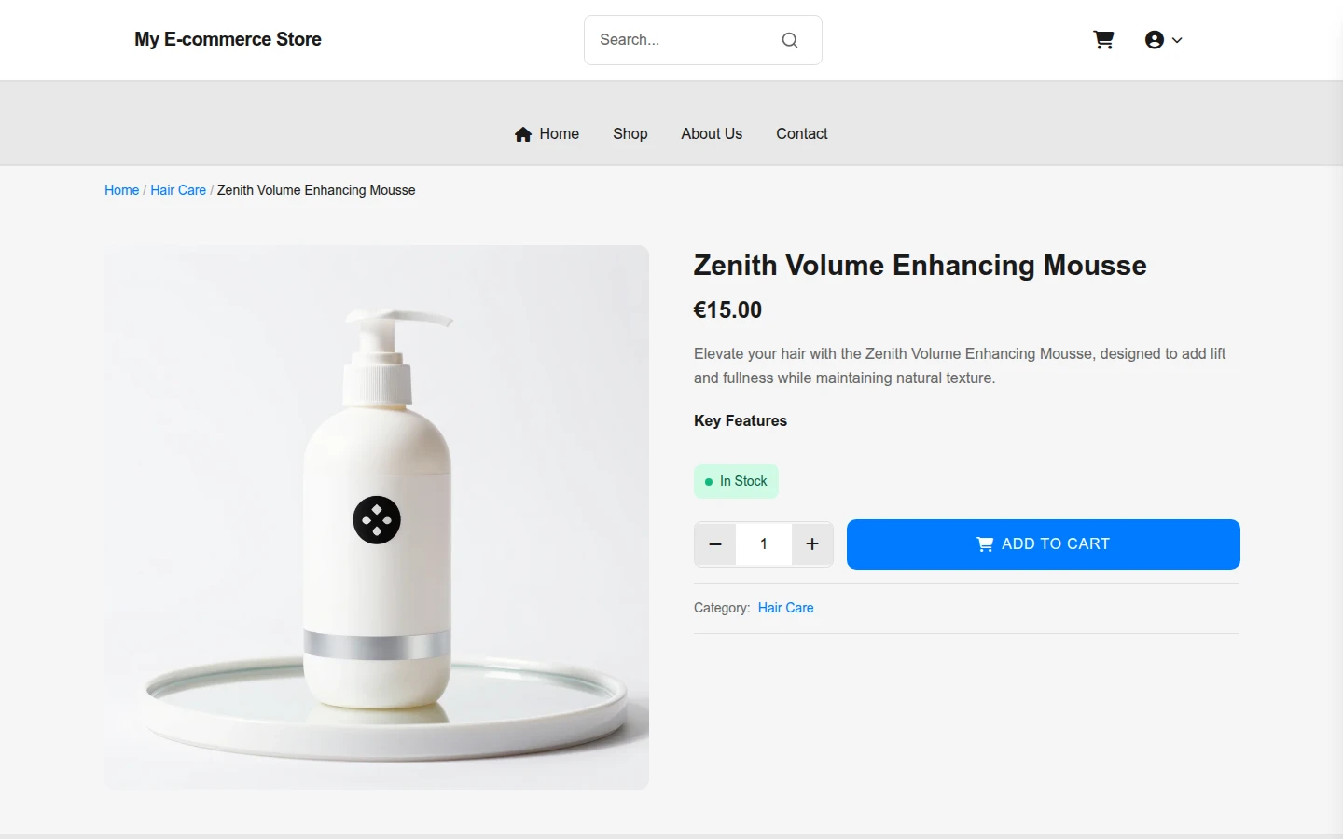Follow the Hair Care breadcrumb link
1343x839 pixels.
178,190
